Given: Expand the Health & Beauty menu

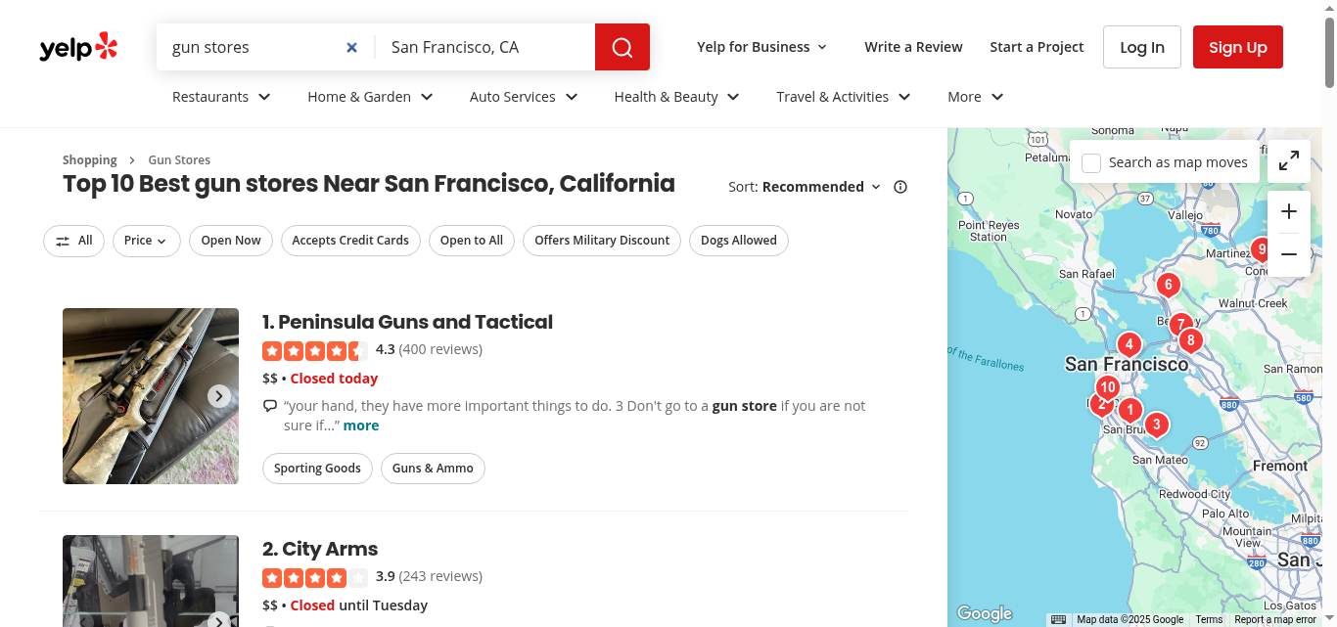Looking at the screenshot, I should point(676,97).
